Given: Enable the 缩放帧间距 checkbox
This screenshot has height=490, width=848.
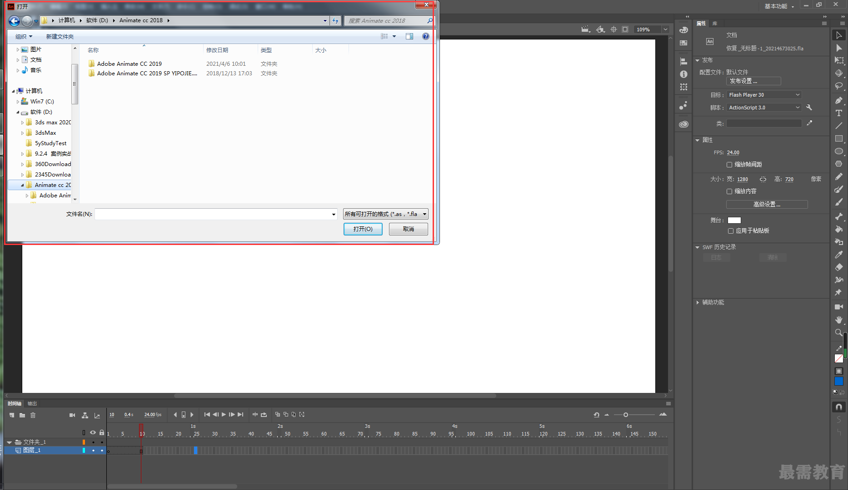Looking at the screenshot, I should pos(729,165).
